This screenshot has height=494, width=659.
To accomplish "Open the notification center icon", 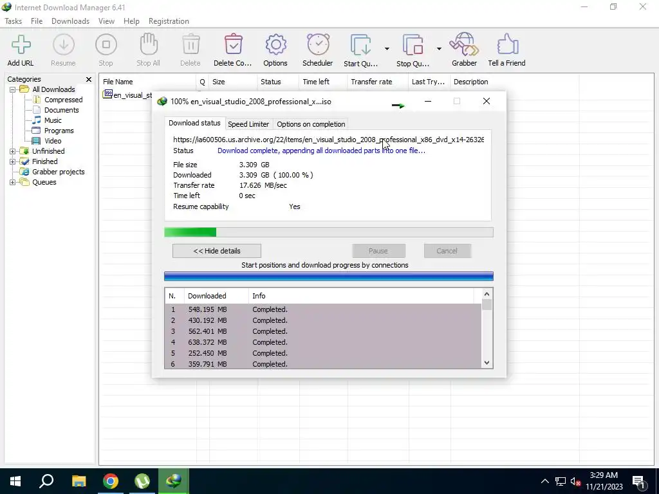I will pyautogui.click(x=639, y=482).
